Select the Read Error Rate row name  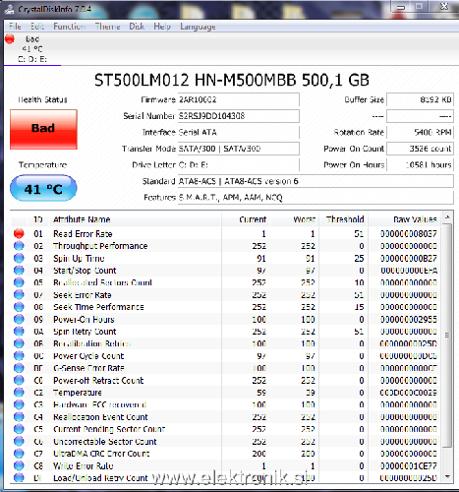coord(83,234)
